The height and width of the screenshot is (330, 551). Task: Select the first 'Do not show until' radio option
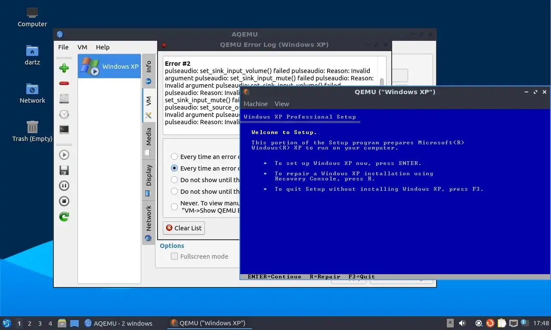174,180
